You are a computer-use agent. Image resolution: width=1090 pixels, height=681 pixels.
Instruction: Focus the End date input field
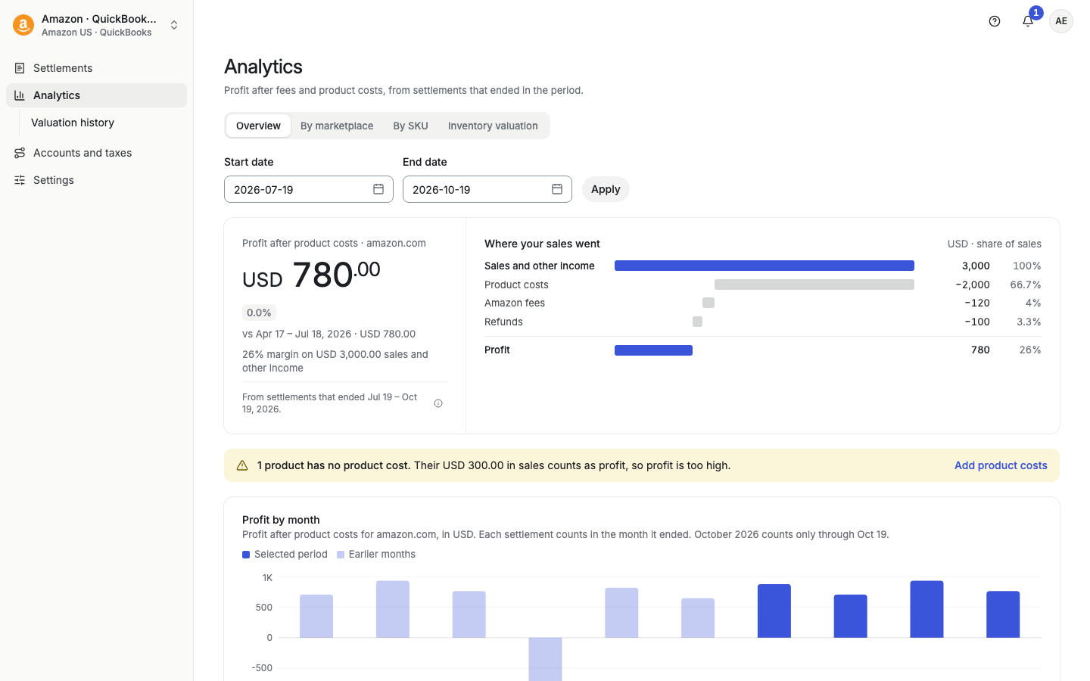(487, 189)
